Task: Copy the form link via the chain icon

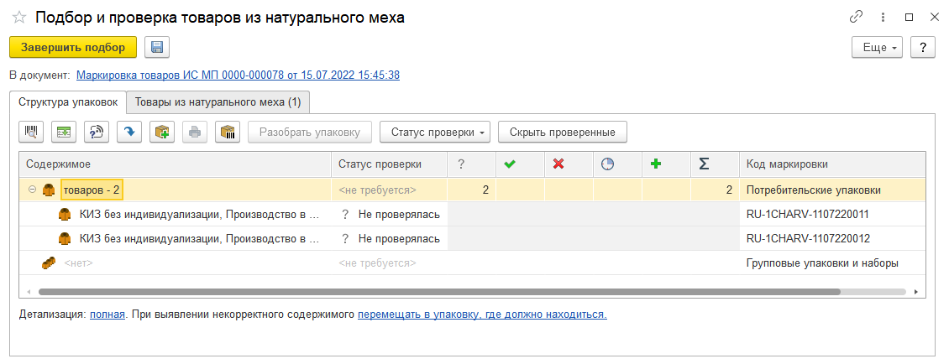Action: coord(857,17)
